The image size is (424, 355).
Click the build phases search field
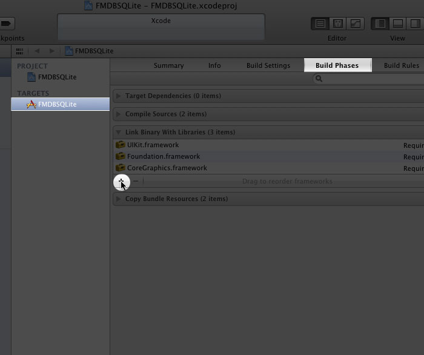pyautogui.click(x=368, y=79)
